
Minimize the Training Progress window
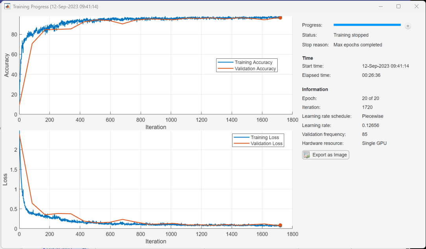click(x=381, y=6)
